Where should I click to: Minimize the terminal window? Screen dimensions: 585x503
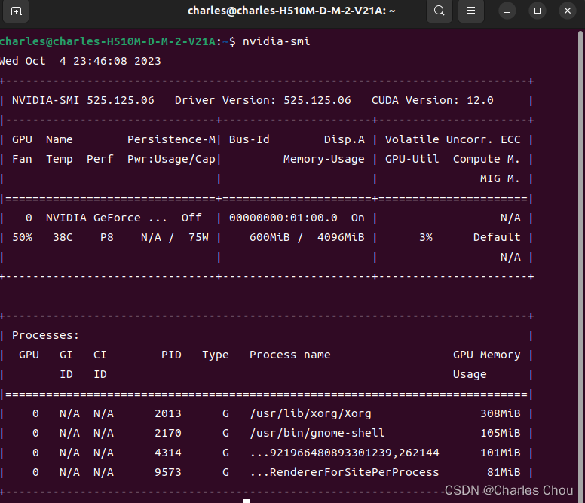point(507,11)
